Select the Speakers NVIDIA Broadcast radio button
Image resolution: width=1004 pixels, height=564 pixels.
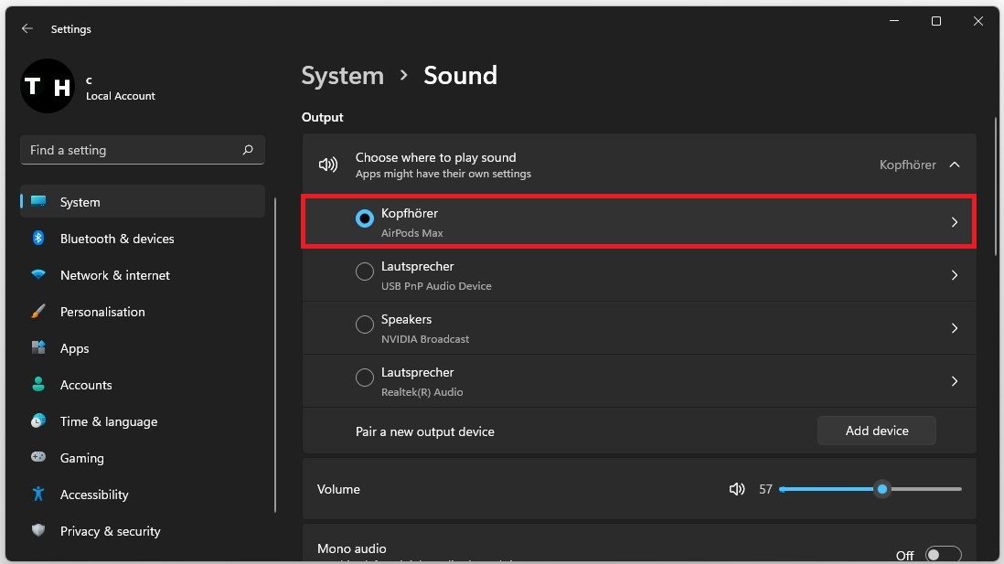coord(365,325)
